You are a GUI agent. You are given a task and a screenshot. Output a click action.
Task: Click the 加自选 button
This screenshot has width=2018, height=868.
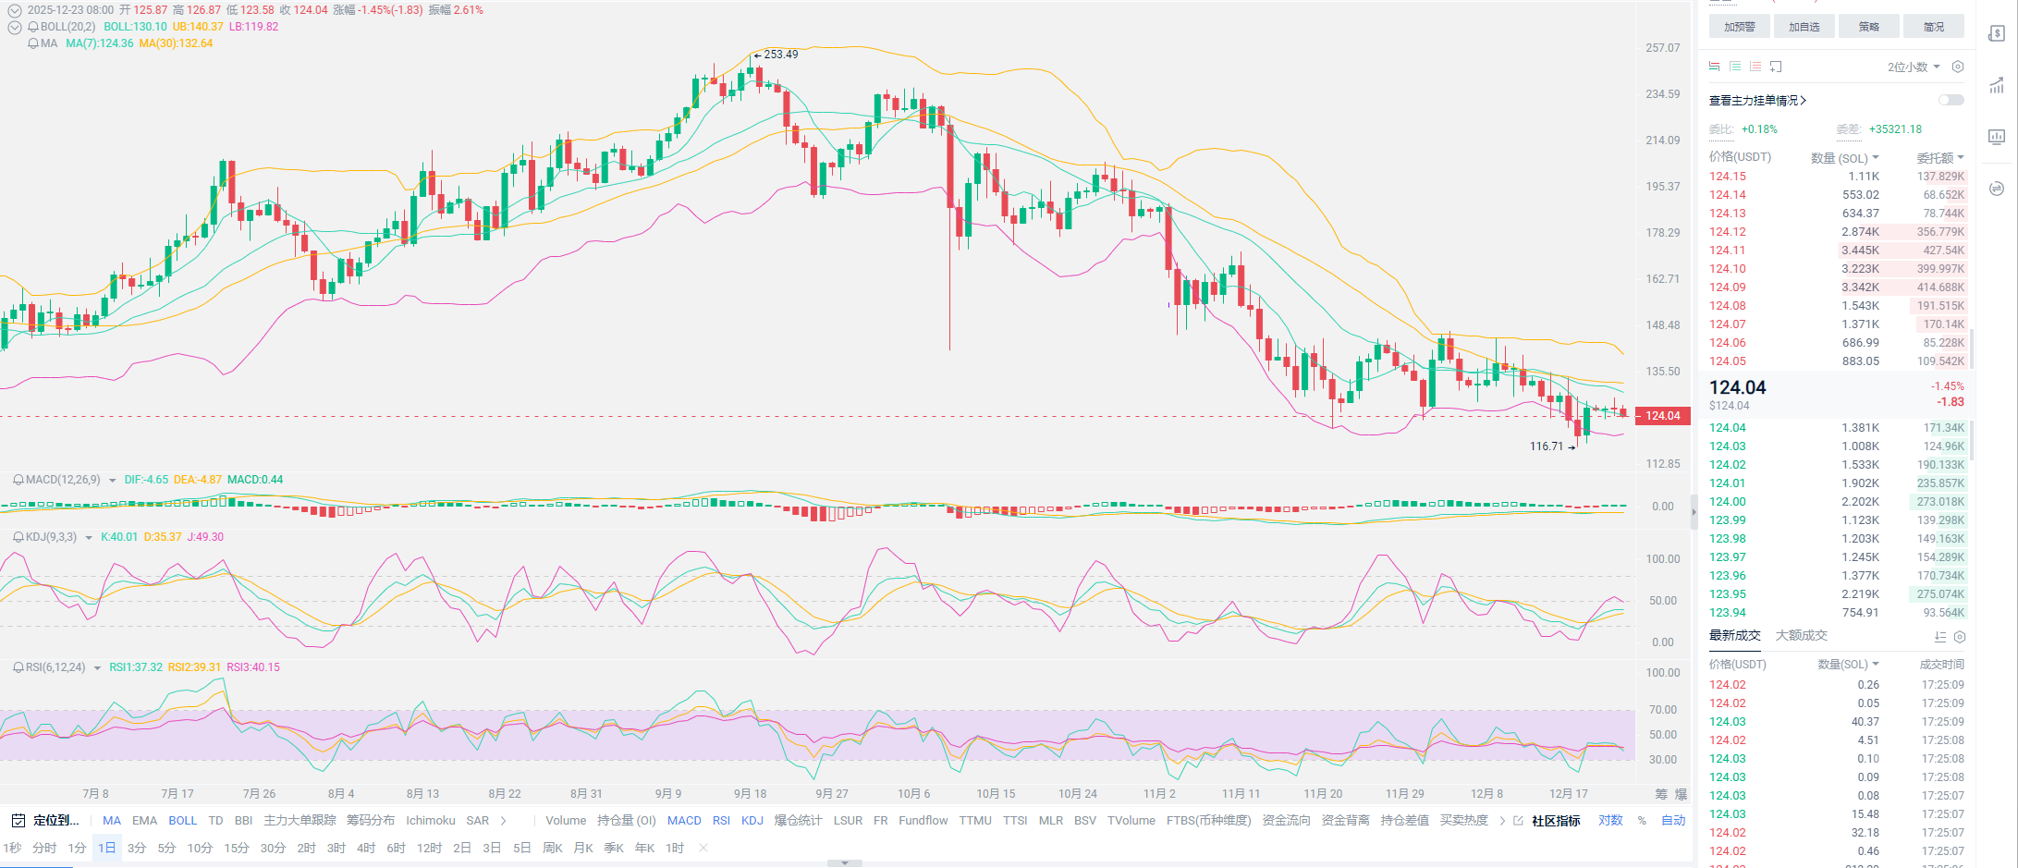[x=1804, y=27]
